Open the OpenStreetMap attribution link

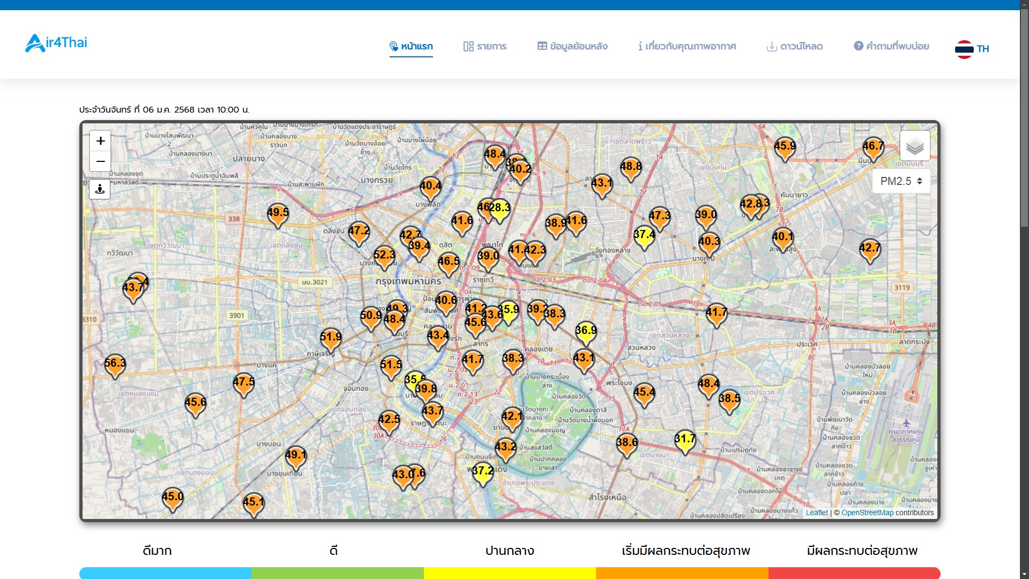(x=867, y=513)
